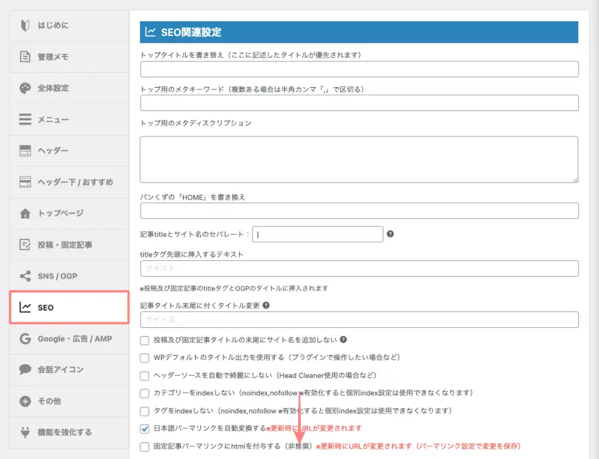Check カテゴリーをindexしない option
Viewport: 599px width, 459px height.
tap(144, 393)
